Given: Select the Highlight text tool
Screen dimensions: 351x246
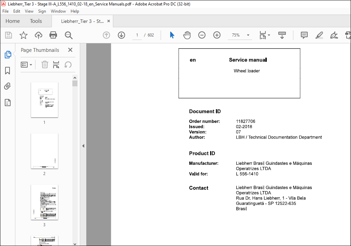Looking at the screenshot, I should (319, 35).
